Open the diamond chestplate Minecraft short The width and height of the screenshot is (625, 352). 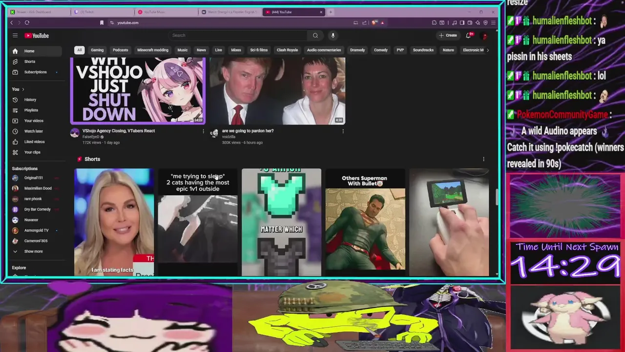coord(281,222)
